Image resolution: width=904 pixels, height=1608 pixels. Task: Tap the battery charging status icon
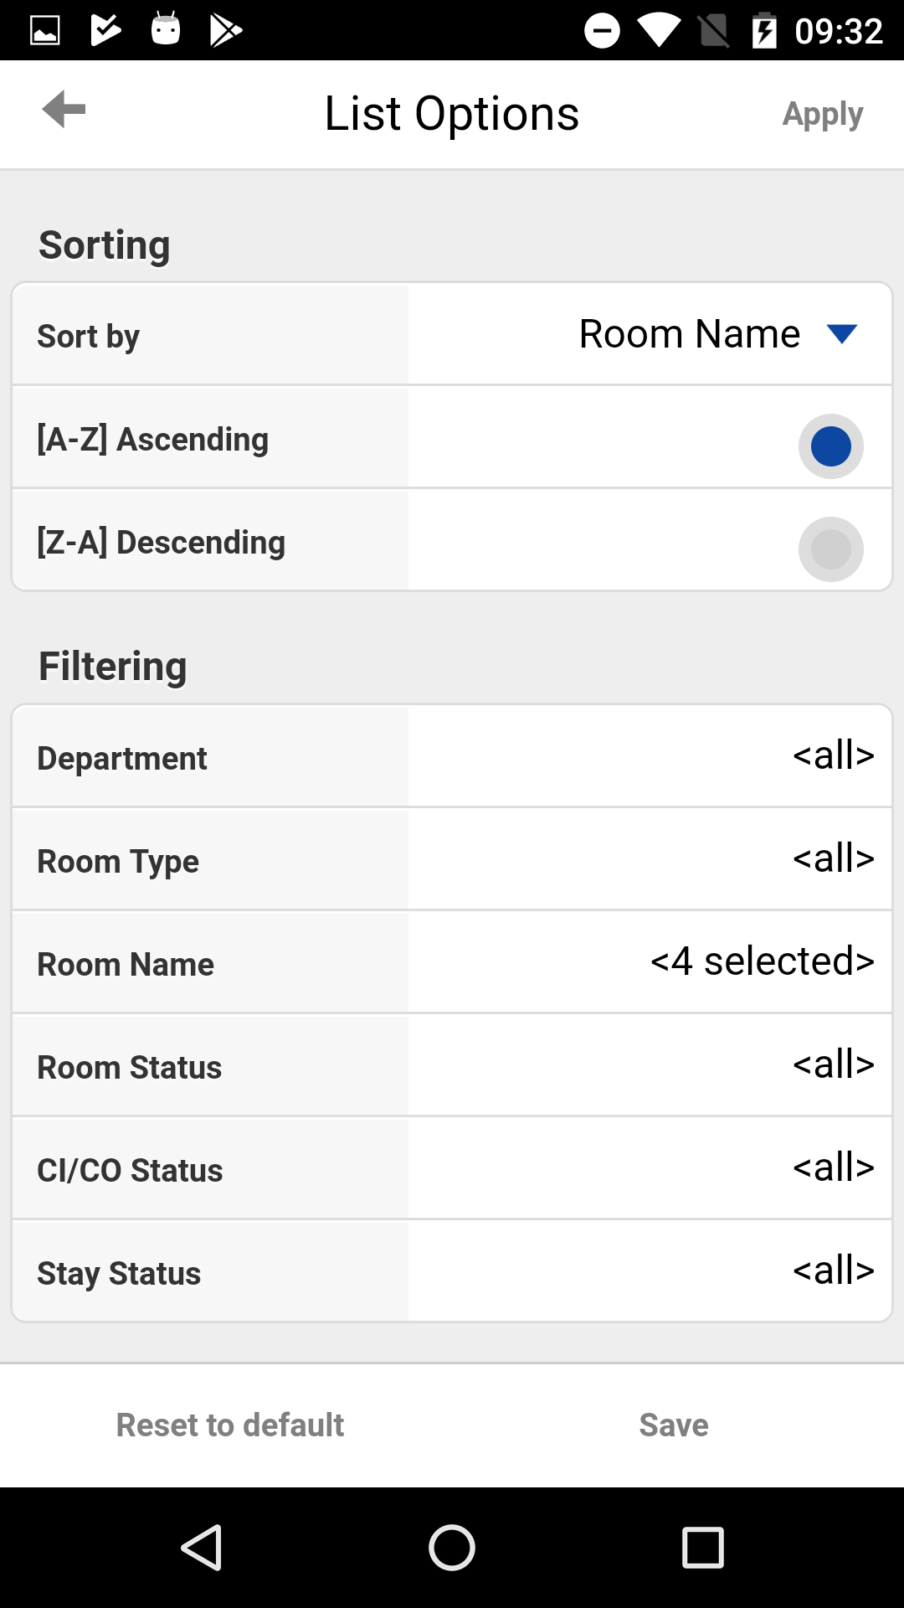pyautogui.click(x=764, y=31)
